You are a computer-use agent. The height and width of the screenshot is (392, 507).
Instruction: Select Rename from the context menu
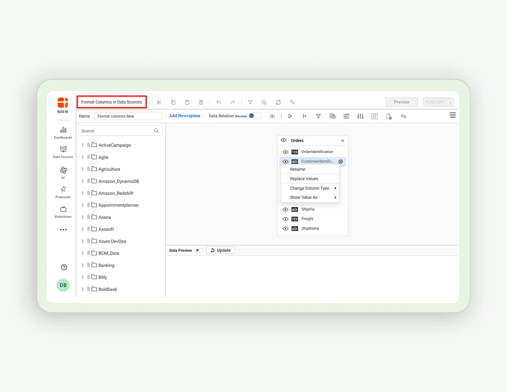pyautogui.click(x=310, y=169)
